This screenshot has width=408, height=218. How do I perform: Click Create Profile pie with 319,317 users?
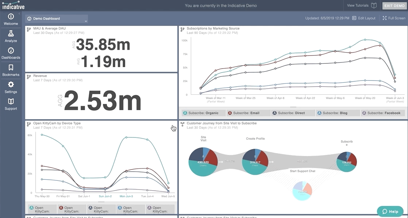[255, 162]
